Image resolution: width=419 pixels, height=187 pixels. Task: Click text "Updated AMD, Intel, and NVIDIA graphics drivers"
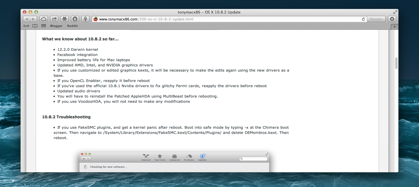[x=105, y=65]
